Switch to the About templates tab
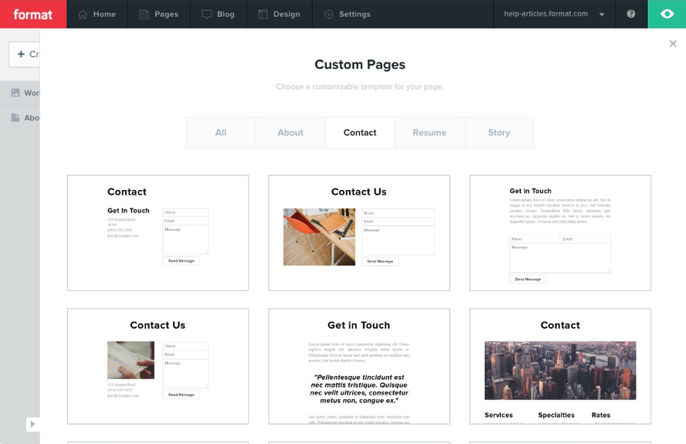This screenshot has height=444, width=686. 290,133
